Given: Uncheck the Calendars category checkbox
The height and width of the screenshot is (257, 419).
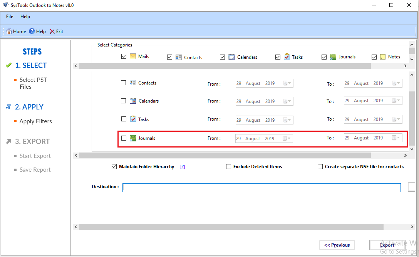Looking at the screenshot, I should pyautogui.click(x=222, y=57).
